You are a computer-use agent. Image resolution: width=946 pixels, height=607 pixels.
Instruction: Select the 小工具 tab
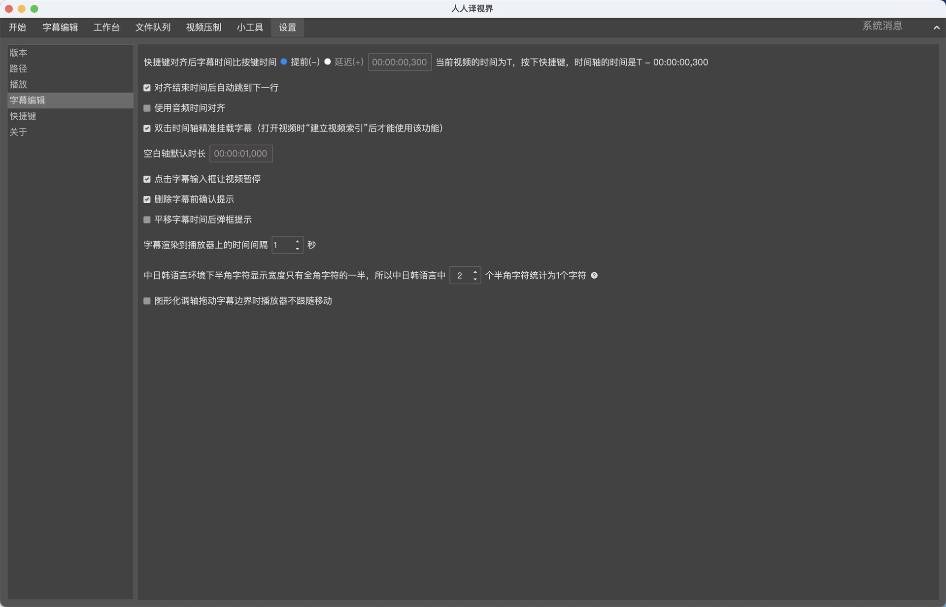[x=250, y=28]
